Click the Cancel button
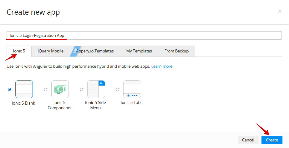The image size is (289, 148). click(x=248, y=140)
